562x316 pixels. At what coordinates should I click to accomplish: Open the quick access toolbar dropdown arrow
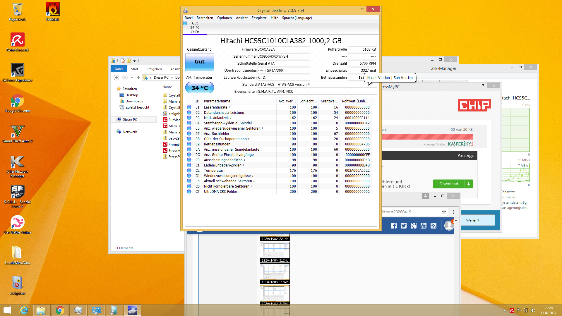click(135, 61)
